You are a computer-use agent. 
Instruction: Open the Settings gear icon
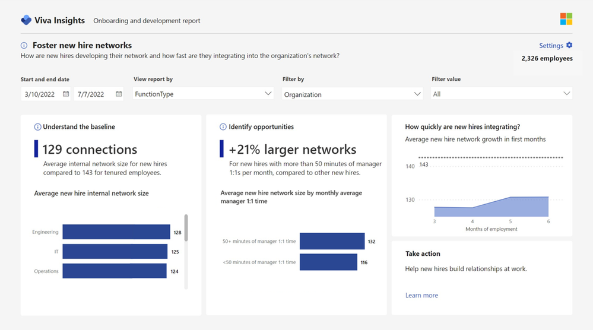tap(569, 45)
